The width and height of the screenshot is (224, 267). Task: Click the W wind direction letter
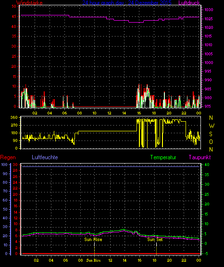pos(212,126)
